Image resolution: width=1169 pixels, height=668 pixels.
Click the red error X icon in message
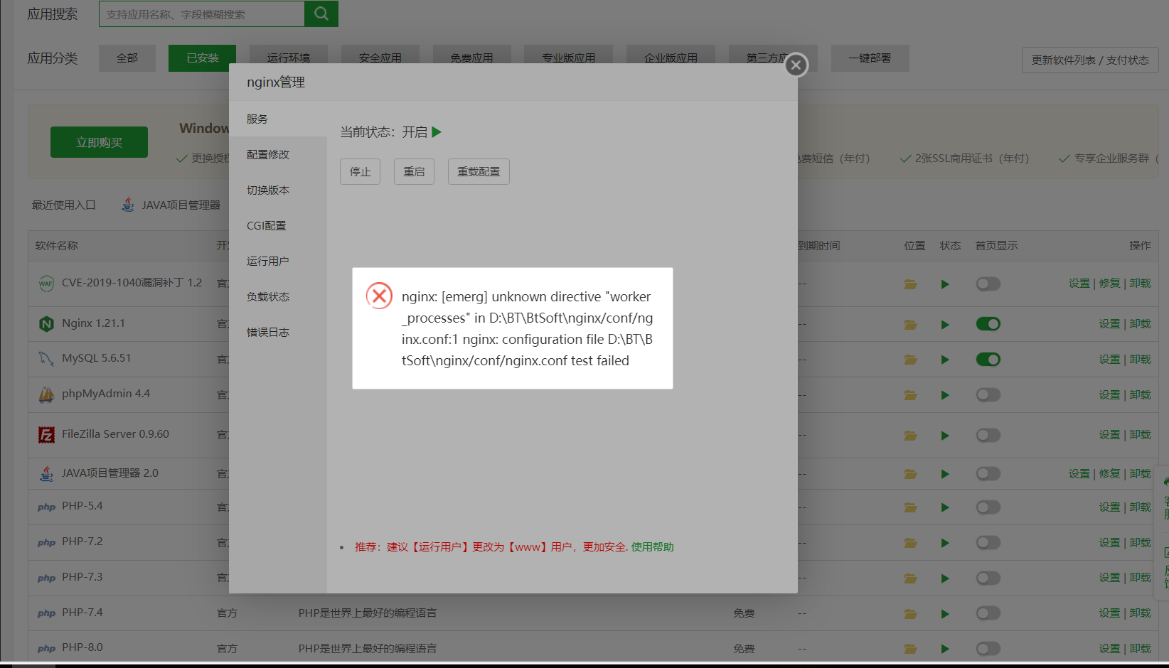coord(379,296)
